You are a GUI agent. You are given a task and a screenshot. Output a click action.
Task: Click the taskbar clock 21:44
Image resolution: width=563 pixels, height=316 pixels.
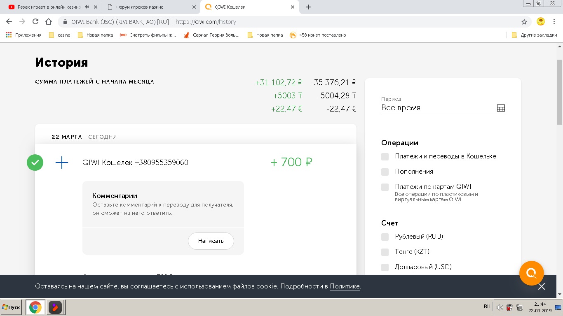pos(540,304)
